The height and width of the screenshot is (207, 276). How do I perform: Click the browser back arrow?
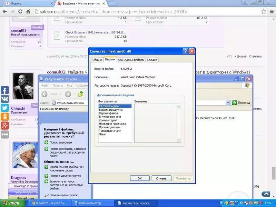[5, 12]
